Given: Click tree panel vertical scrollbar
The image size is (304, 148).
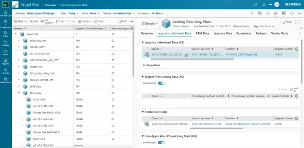Looking at the screenshot, I should pyautogui.click(x=133, y=54).
